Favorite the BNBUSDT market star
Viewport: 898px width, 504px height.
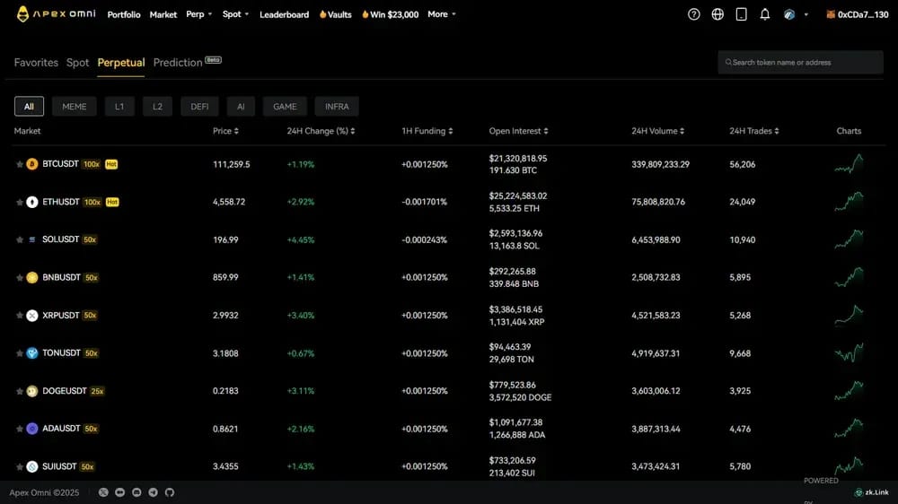[x=20, y=277]
